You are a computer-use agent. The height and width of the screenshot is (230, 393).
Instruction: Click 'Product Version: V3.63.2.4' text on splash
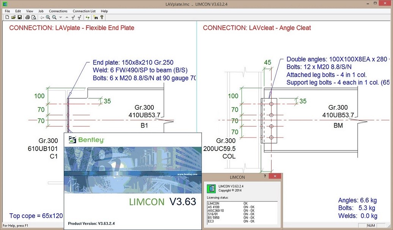click(91, 224)
